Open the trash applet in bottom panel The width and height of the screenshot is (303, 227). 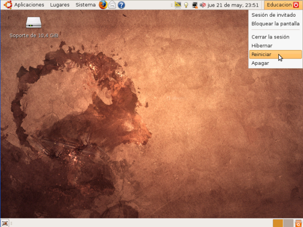point(298,223)
